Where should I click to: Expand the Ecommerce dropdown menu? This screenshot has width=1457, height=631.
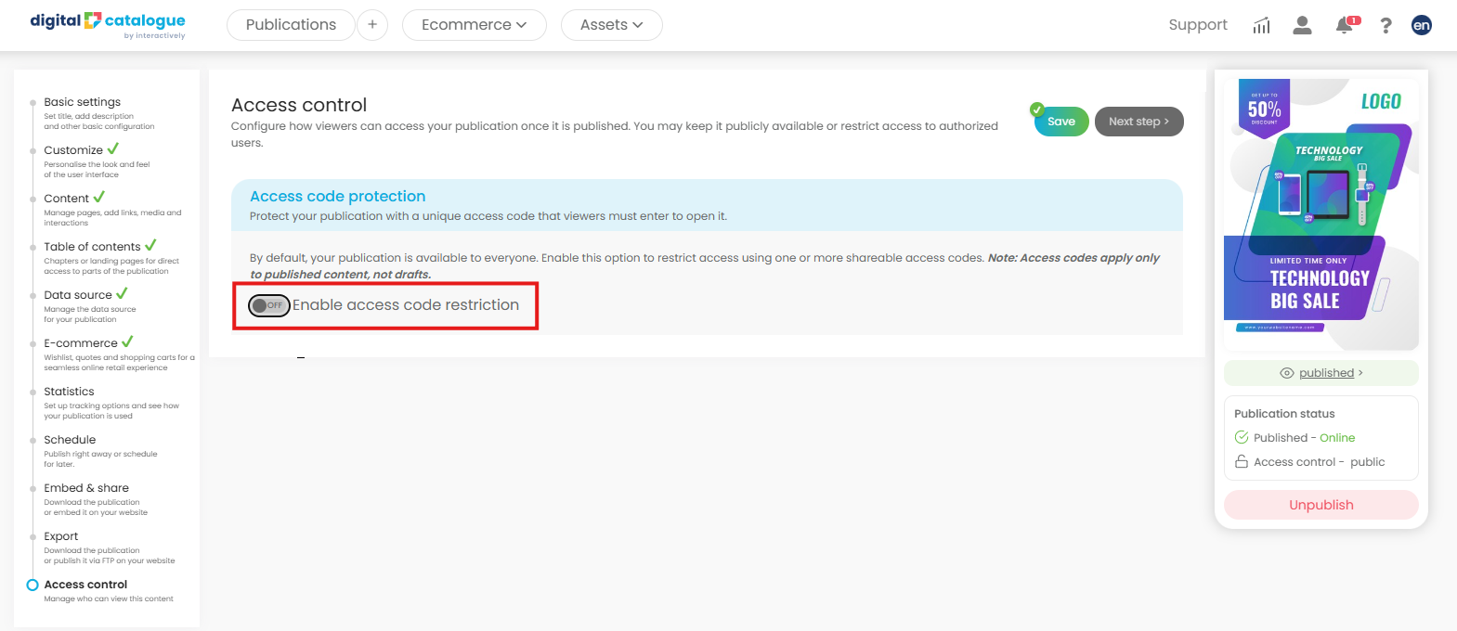(x=474, y=25)
